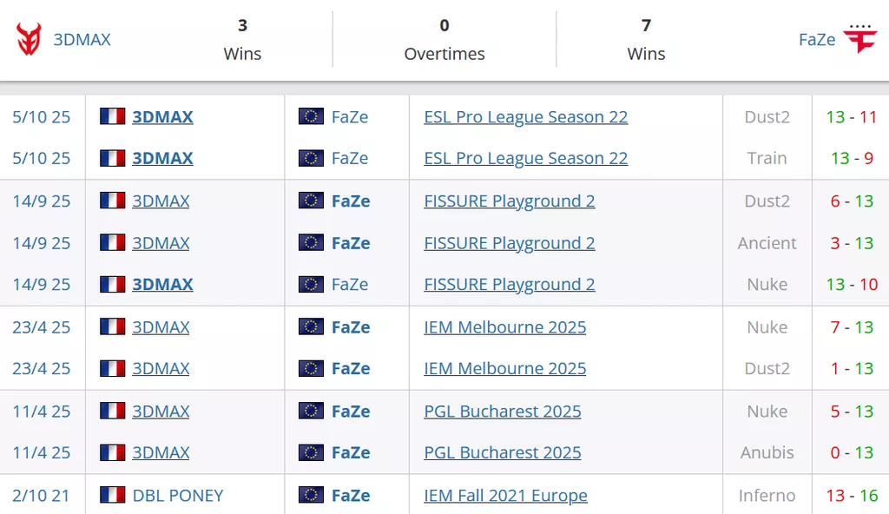Click 3DMAX link in Anubis row

pos(161,452)
